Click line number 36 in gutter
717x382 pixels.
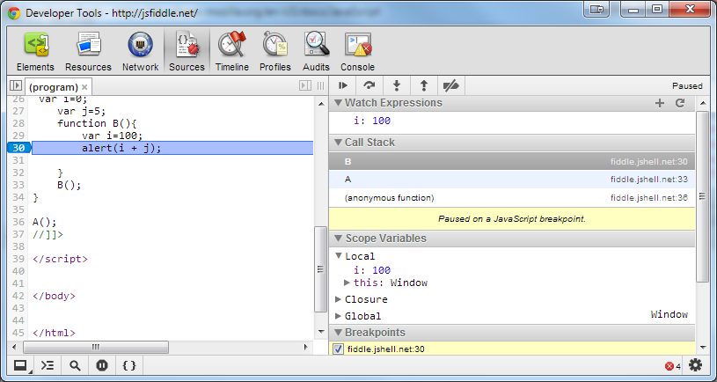click(18, 222)
